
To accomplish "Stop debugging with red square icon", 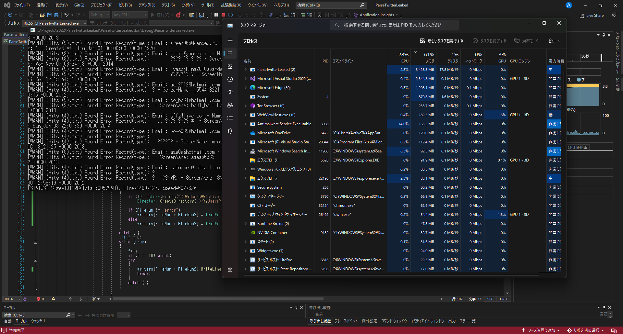I will click(223, 15).
